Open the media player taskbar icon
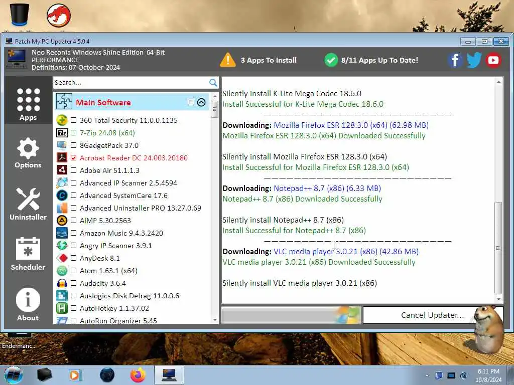Viewport: 514px width, 385px height. 74,375
